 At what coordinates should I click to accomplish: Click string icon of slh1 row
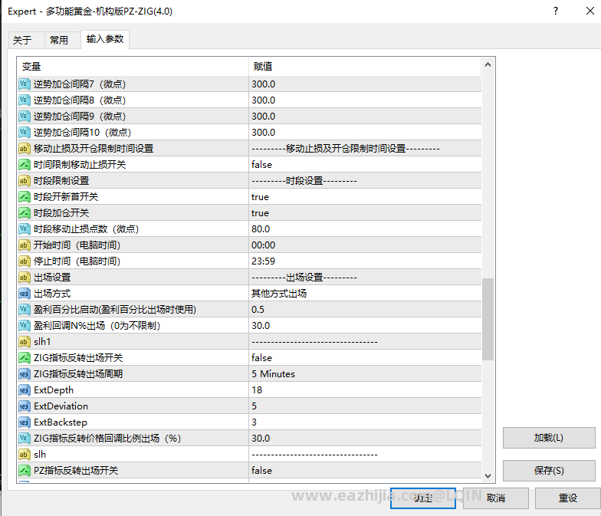tap(25, 342)
